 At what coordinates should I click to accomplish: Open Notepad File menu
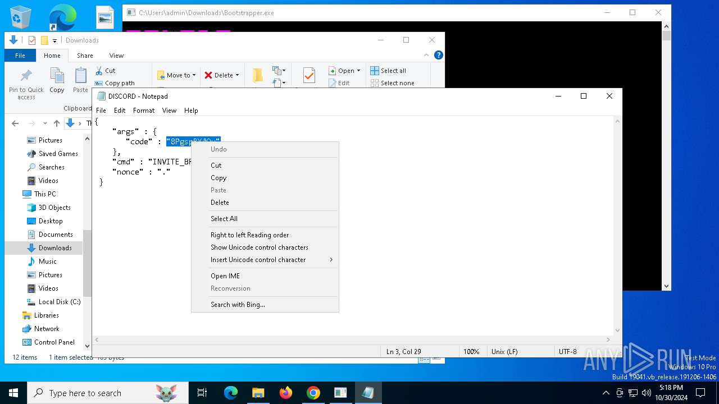click(x=101, y=111)
